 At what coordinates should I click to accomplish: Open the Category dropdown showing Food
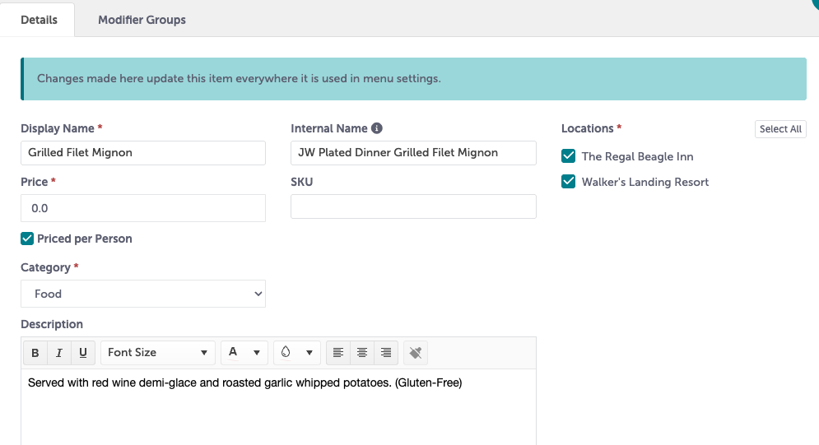pyautogui.click(x=143, y=294)
